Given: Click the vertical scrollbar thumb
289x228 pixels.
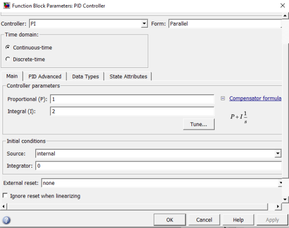Looking at the screenshot, I should coord(285,111).
